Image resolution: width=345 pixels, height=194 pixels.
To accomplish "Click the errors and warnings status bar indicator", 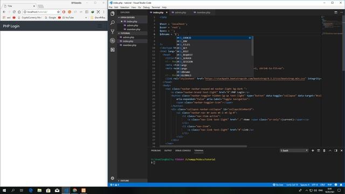I will 114,185.
